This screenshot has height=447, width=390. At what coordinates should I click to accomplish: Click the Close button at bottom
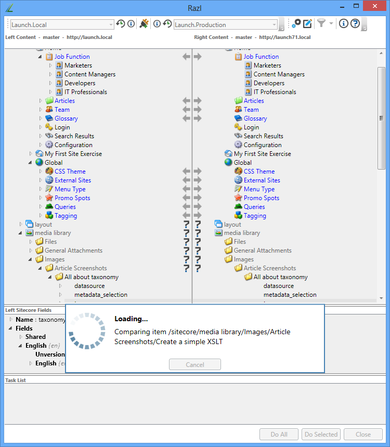[363, 434]
